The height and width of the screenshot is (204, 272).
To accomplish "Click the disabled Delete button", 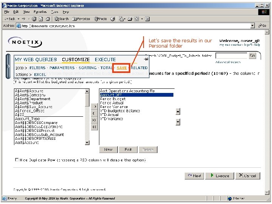I will click(x=148, y=150).
